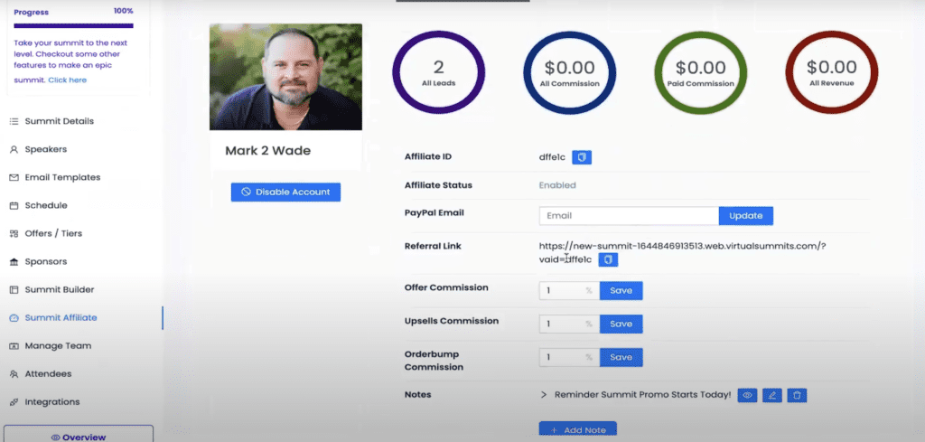Click the affiliate profile photo
This screenshot has height=442, width=925.
285,77
